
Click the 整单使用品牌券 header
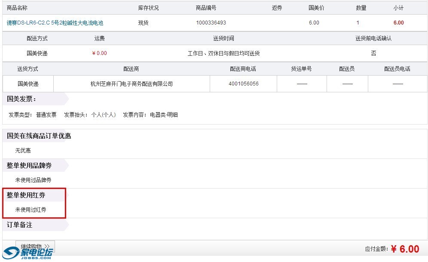29,165
